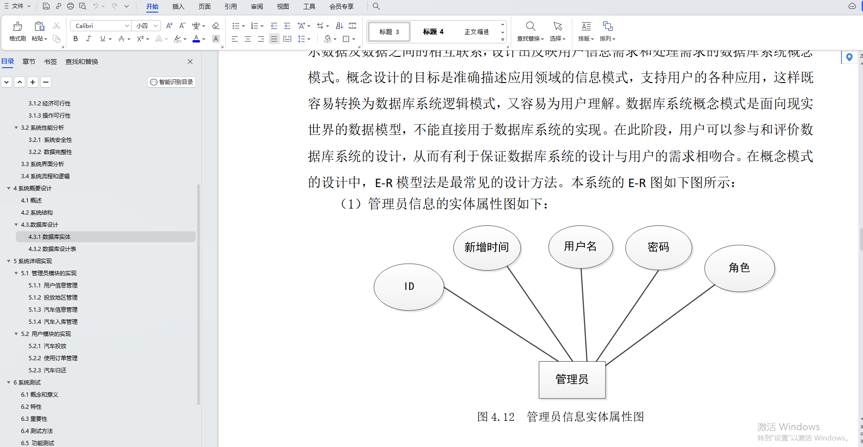Click the Paste (粘贴) clipboard icon
The image size is (863, 447).
39,27
